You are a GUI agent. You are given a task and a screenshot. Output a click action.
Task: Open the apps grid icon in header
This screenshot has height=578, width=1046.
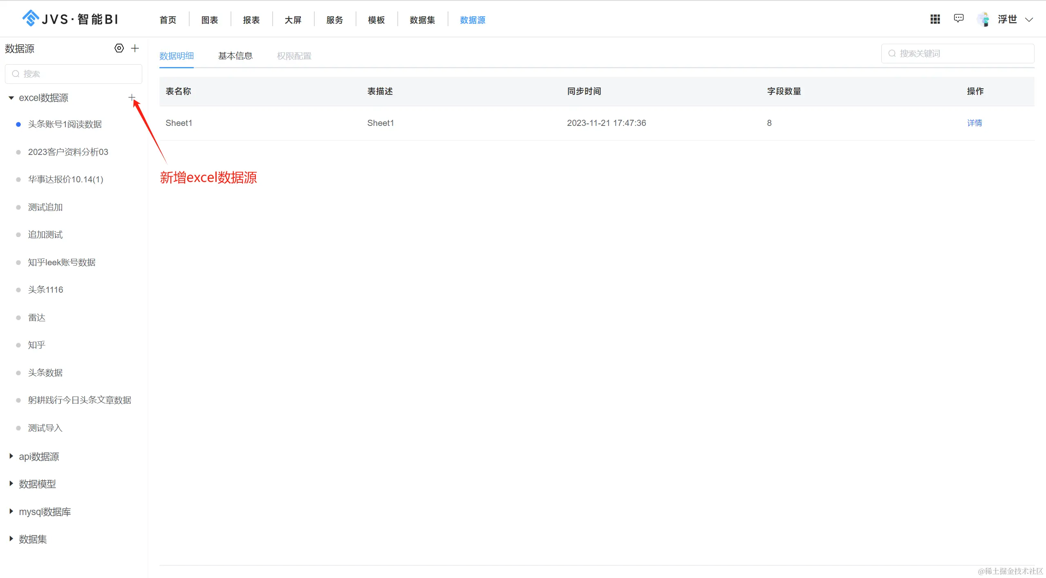tap(935, 19)
